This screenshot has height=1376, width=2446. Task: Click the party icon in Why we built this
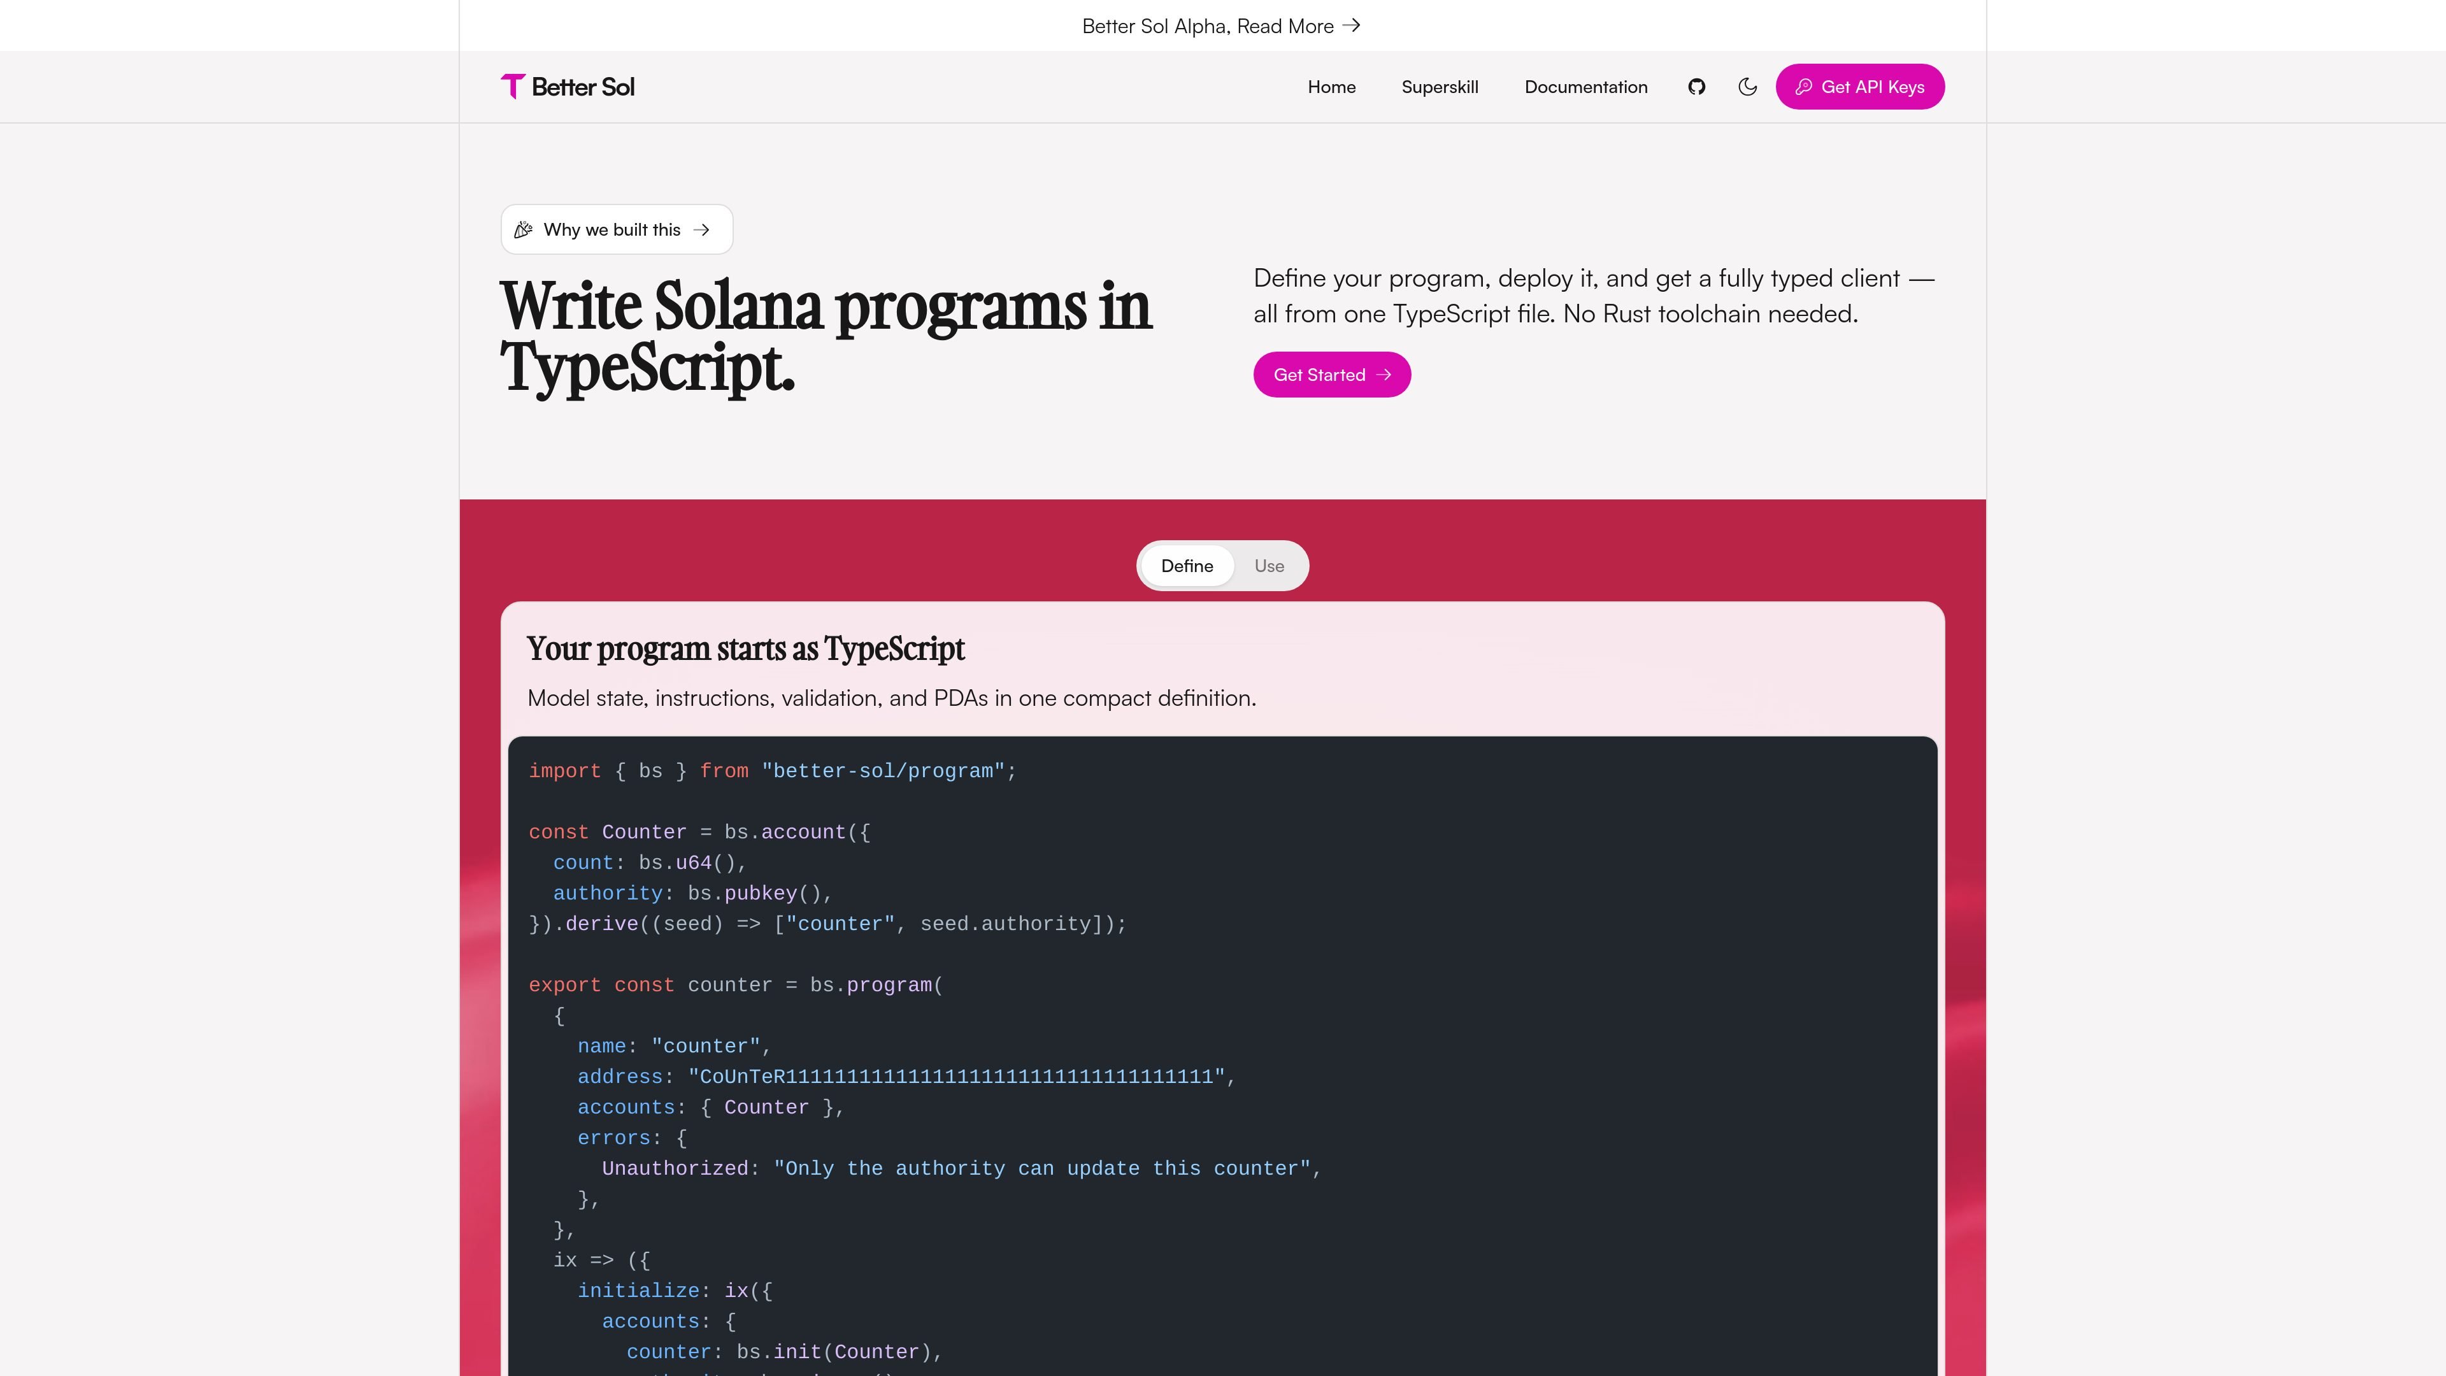[x=523, y=230]
